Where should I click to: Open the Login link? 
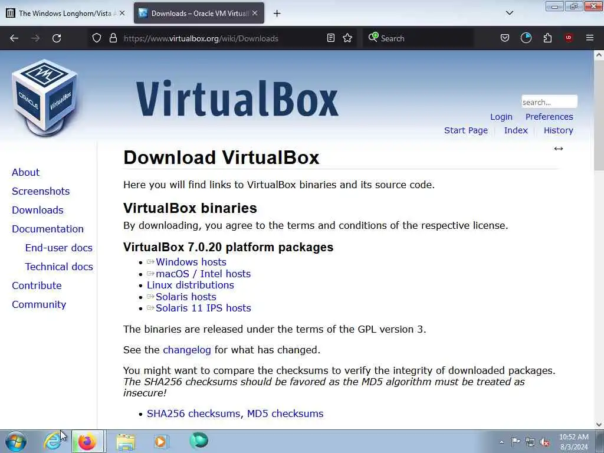click(501, 117)
